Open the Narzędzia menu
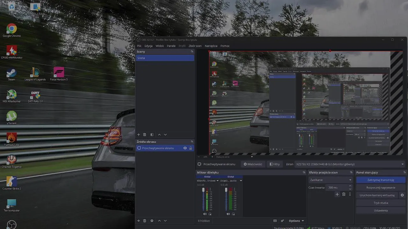The width and height of the screenshot is (408, 229). 211,46
